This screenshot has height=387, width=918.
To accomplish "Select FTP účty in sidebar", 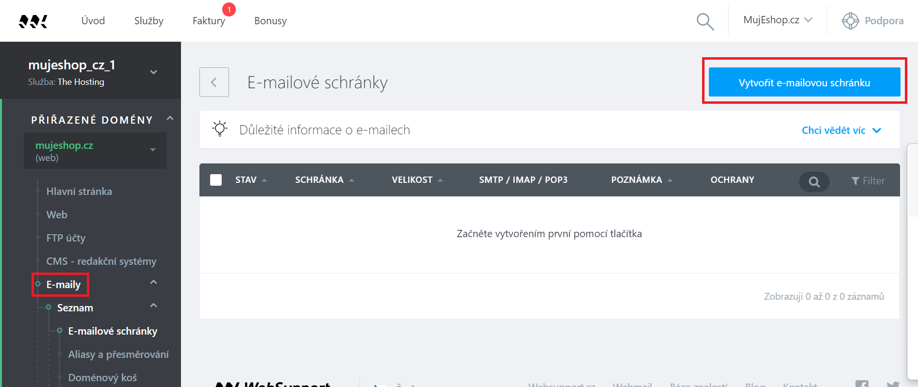I will coord(66,238).
